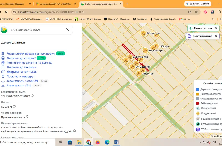Open Microsoft Word from the taskbar
The height and width of the screenshot is (146, 222).
coord(116,142)
